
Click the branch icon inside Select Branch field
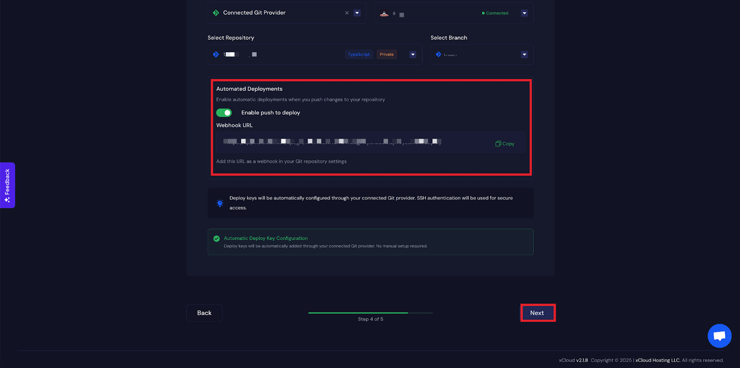[438, 54]
